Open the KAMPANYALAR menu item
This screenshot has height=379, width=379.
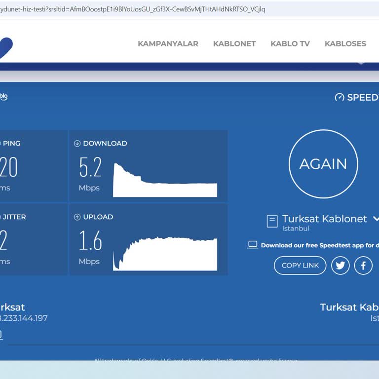pyautogui.click(x=168, y=44)
